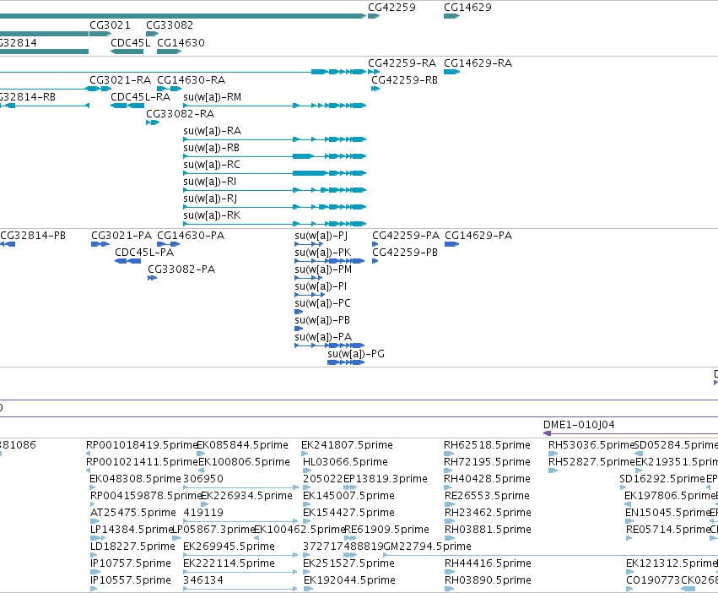Click the su(w[a])-RB transcript label
The width and height of the screenshot is (718, 593).
pos(211,148)
